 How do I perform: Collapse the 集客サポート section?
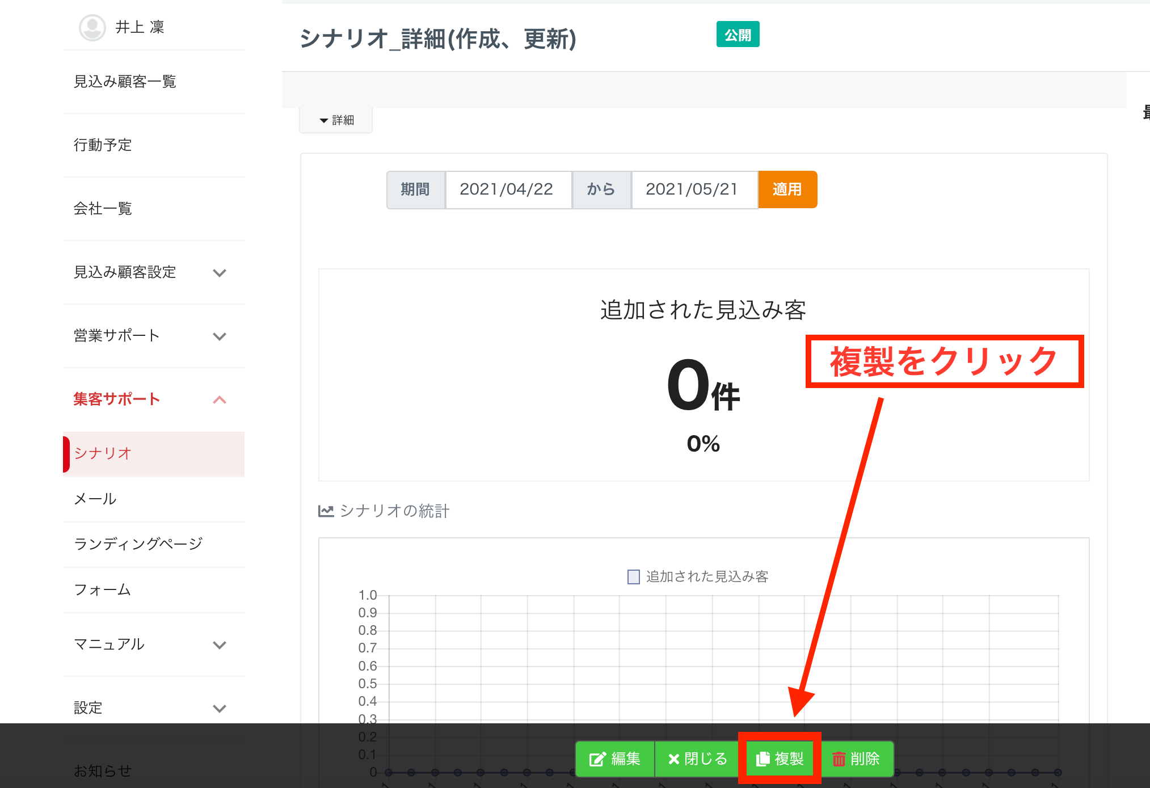220,400
